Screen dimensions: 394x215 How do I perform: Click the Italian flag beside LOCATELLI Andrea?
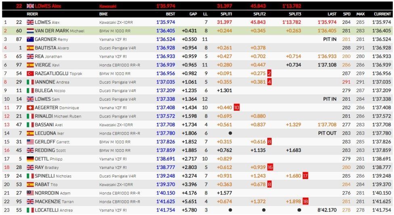click(30, 211)
